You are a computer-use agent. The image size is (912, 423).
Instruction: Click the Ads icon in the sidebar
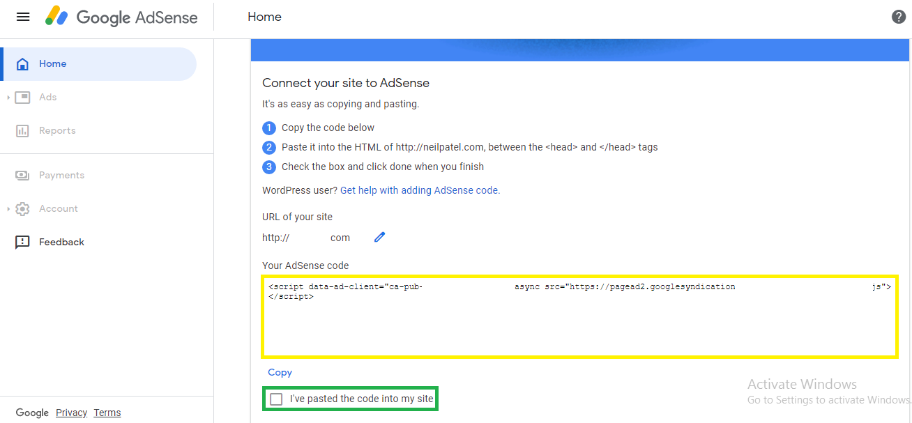(24, 97)
